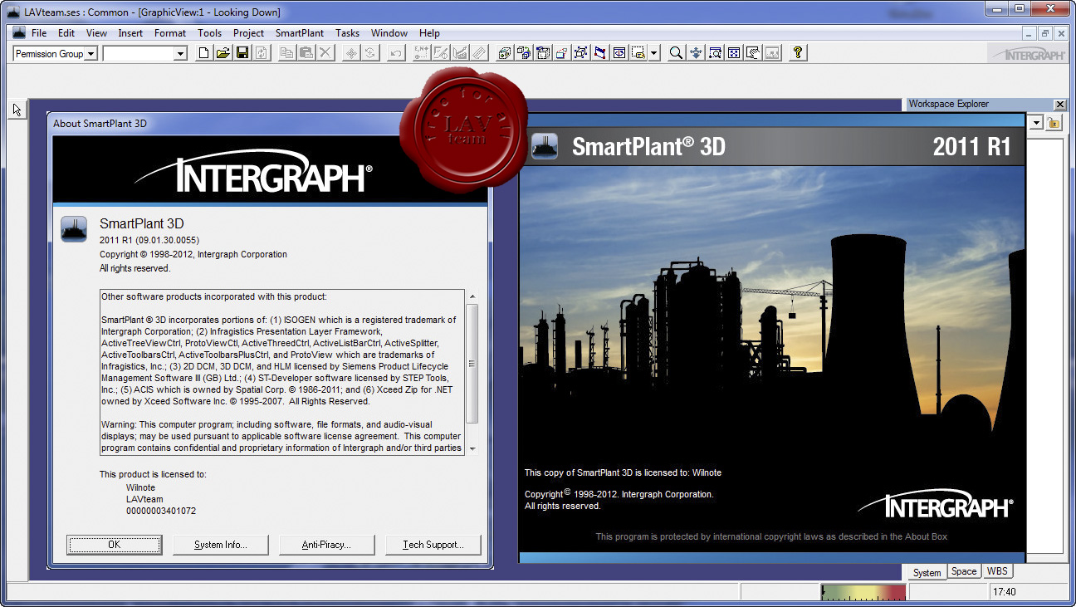The image size is (1076, 607).
Task: Click the Named Views window icon
Action: (x=619, y=53)
